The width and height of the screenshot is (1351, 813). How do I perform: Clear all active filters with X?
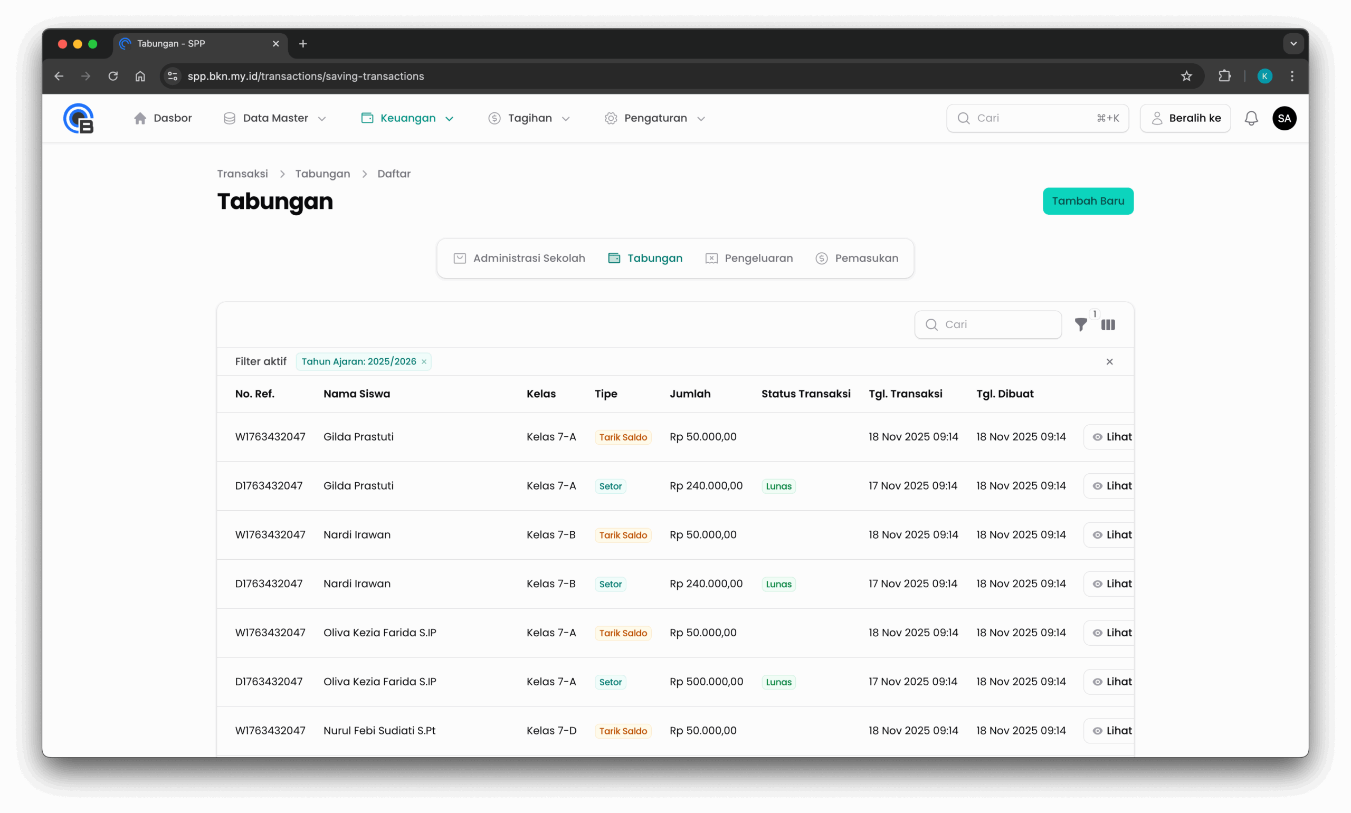pyautogui.click(x=1109, y=361)
